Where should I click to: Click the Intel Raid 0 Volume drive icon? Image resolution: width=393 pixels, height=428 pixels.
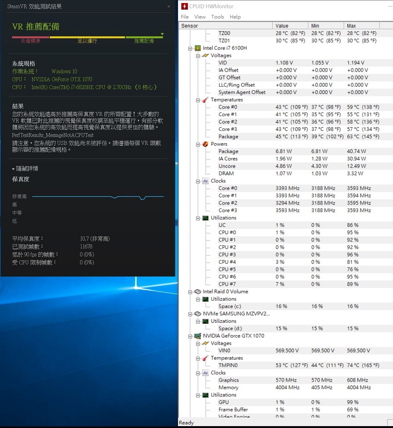click(198, 291)
